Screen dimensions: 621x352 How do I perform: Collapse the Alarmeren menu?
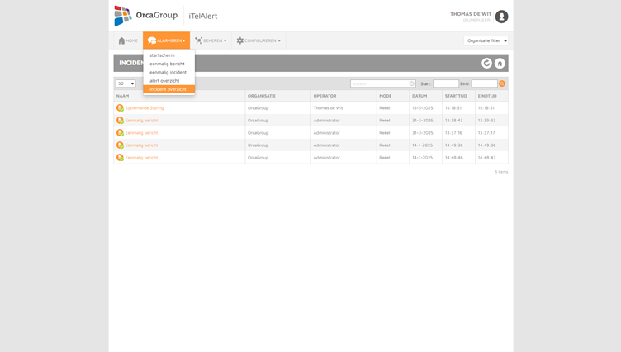coord(166,40)
